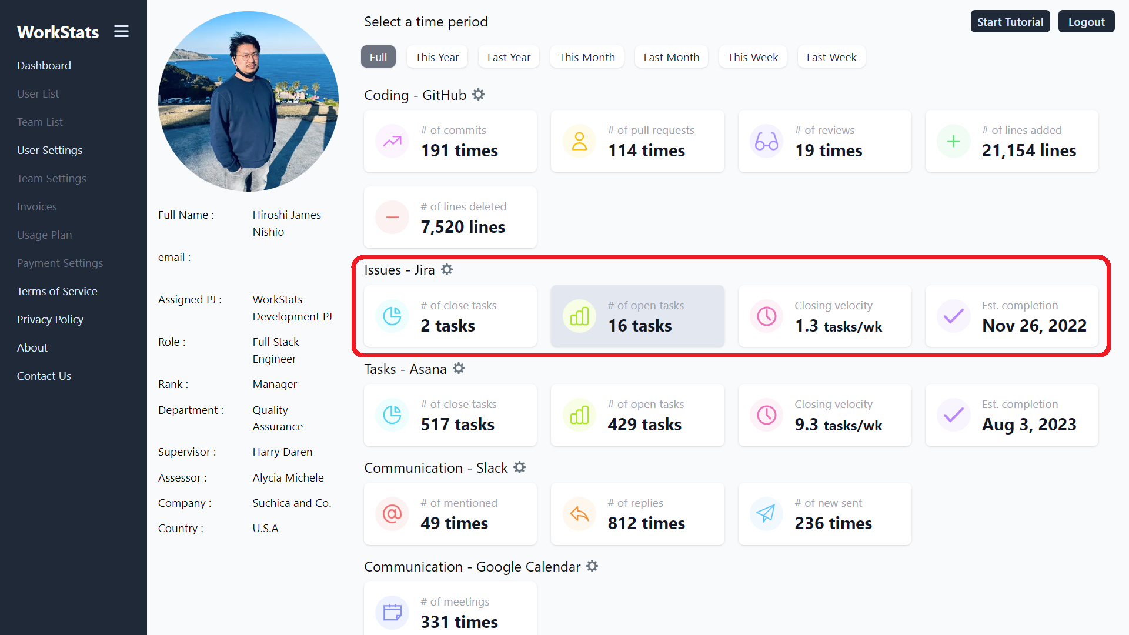Click the commits trend arrow icon
This screenshot has width=1129, height=635.
392,141
